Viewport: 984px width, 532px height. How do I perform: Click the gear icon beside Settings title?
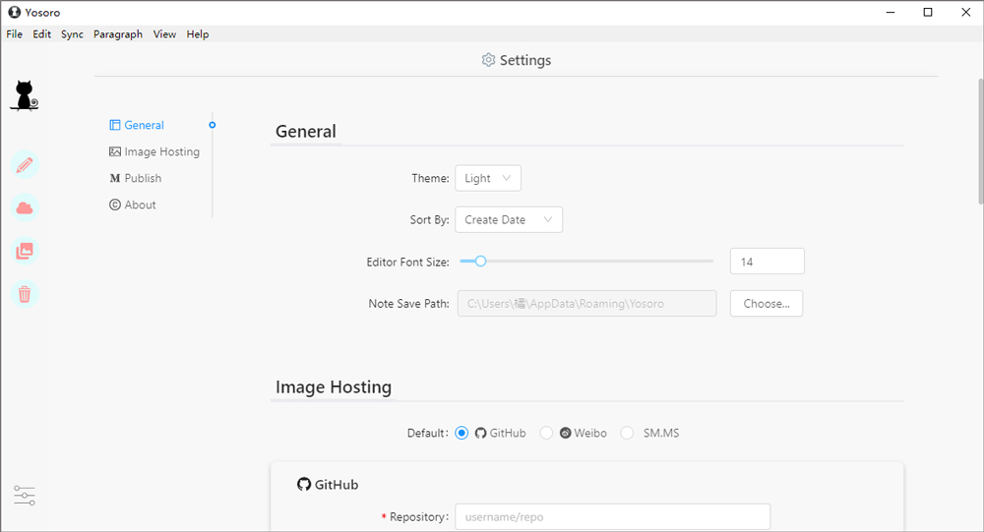tap(488, 60)
